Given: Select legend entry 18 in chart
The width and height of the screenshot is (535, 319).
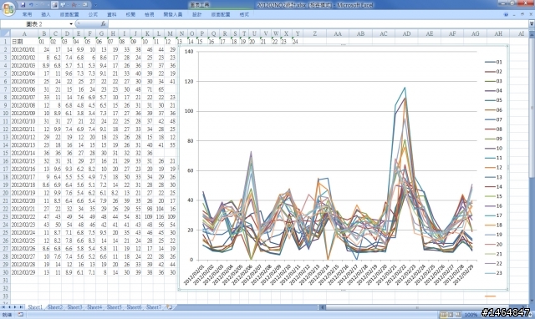Looking at the screenshot, I should [493, 225].
